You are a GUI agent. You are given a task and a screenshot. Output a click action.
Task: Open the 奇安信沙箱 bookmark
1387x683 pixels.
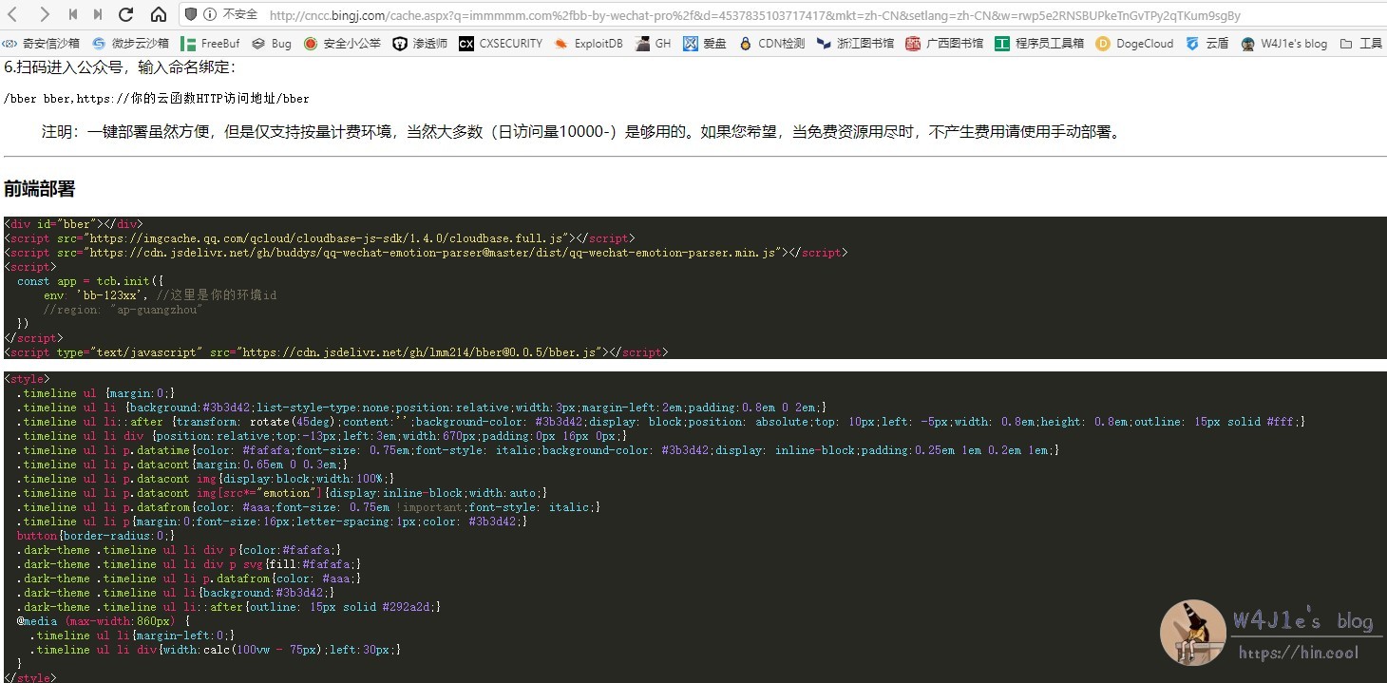point(42,43)
